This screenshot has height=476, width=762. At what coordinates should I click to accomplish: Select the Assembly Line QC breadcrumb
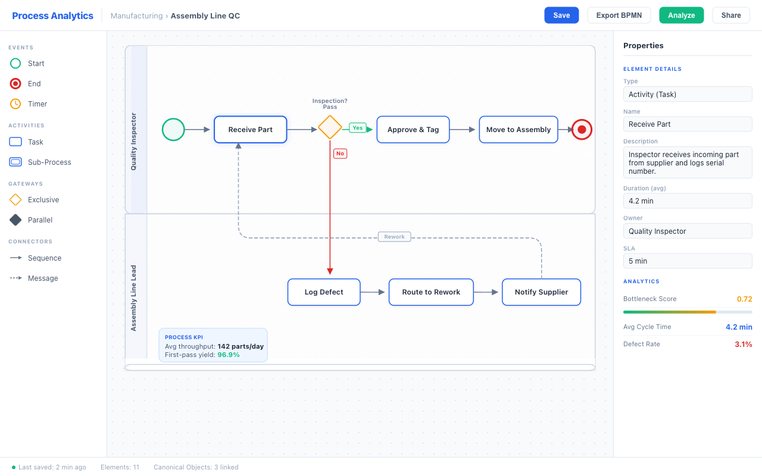[x=205, y=15]
